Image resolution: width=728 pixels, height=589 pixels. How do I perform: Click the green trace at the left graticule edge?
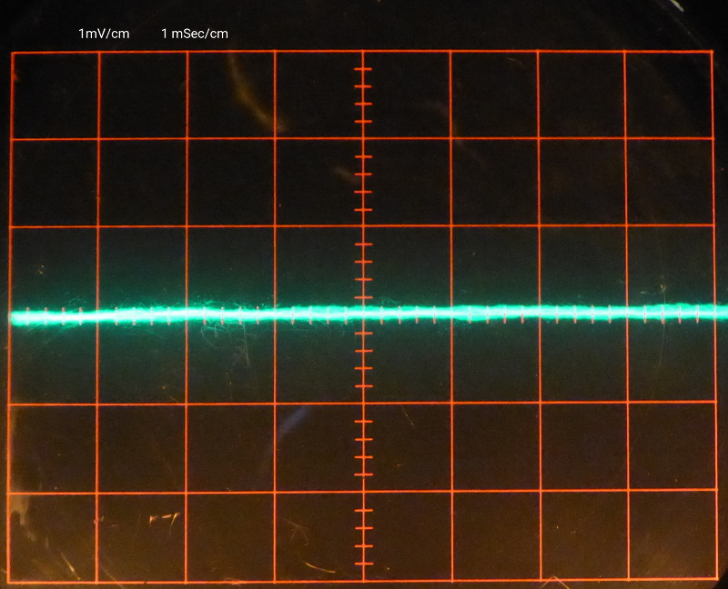[x=11, y=316]
